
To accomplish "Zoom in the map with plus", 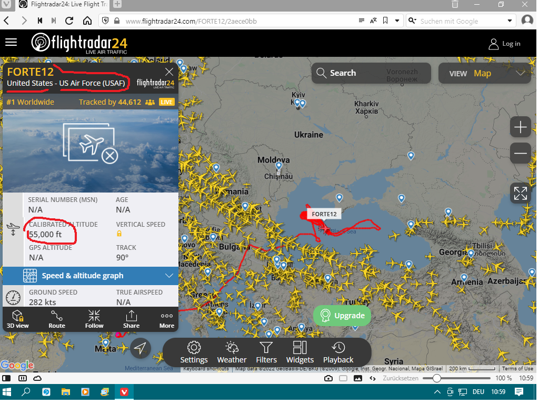I will [x=521, y=127].
